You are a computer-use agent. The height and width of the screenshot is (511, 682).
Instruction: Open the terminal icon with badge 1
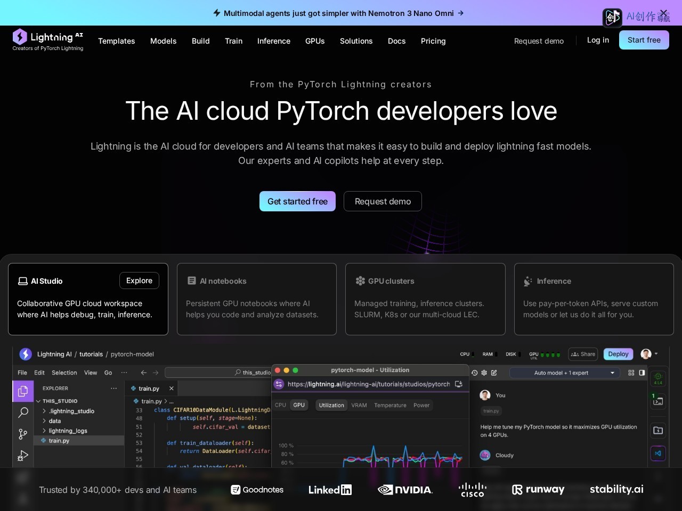click(x=658, y=401)
